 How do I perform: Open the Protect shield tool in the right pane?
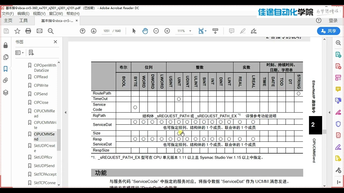(338, 124)
